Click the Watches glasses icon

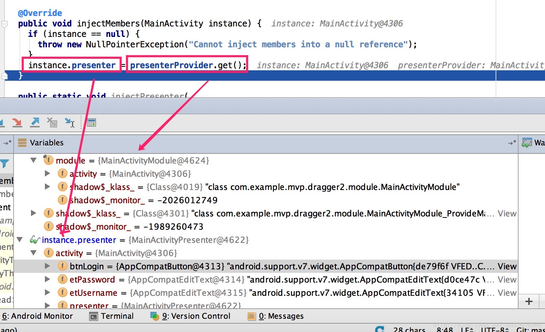pyautogui.click(x=527, y=143)
